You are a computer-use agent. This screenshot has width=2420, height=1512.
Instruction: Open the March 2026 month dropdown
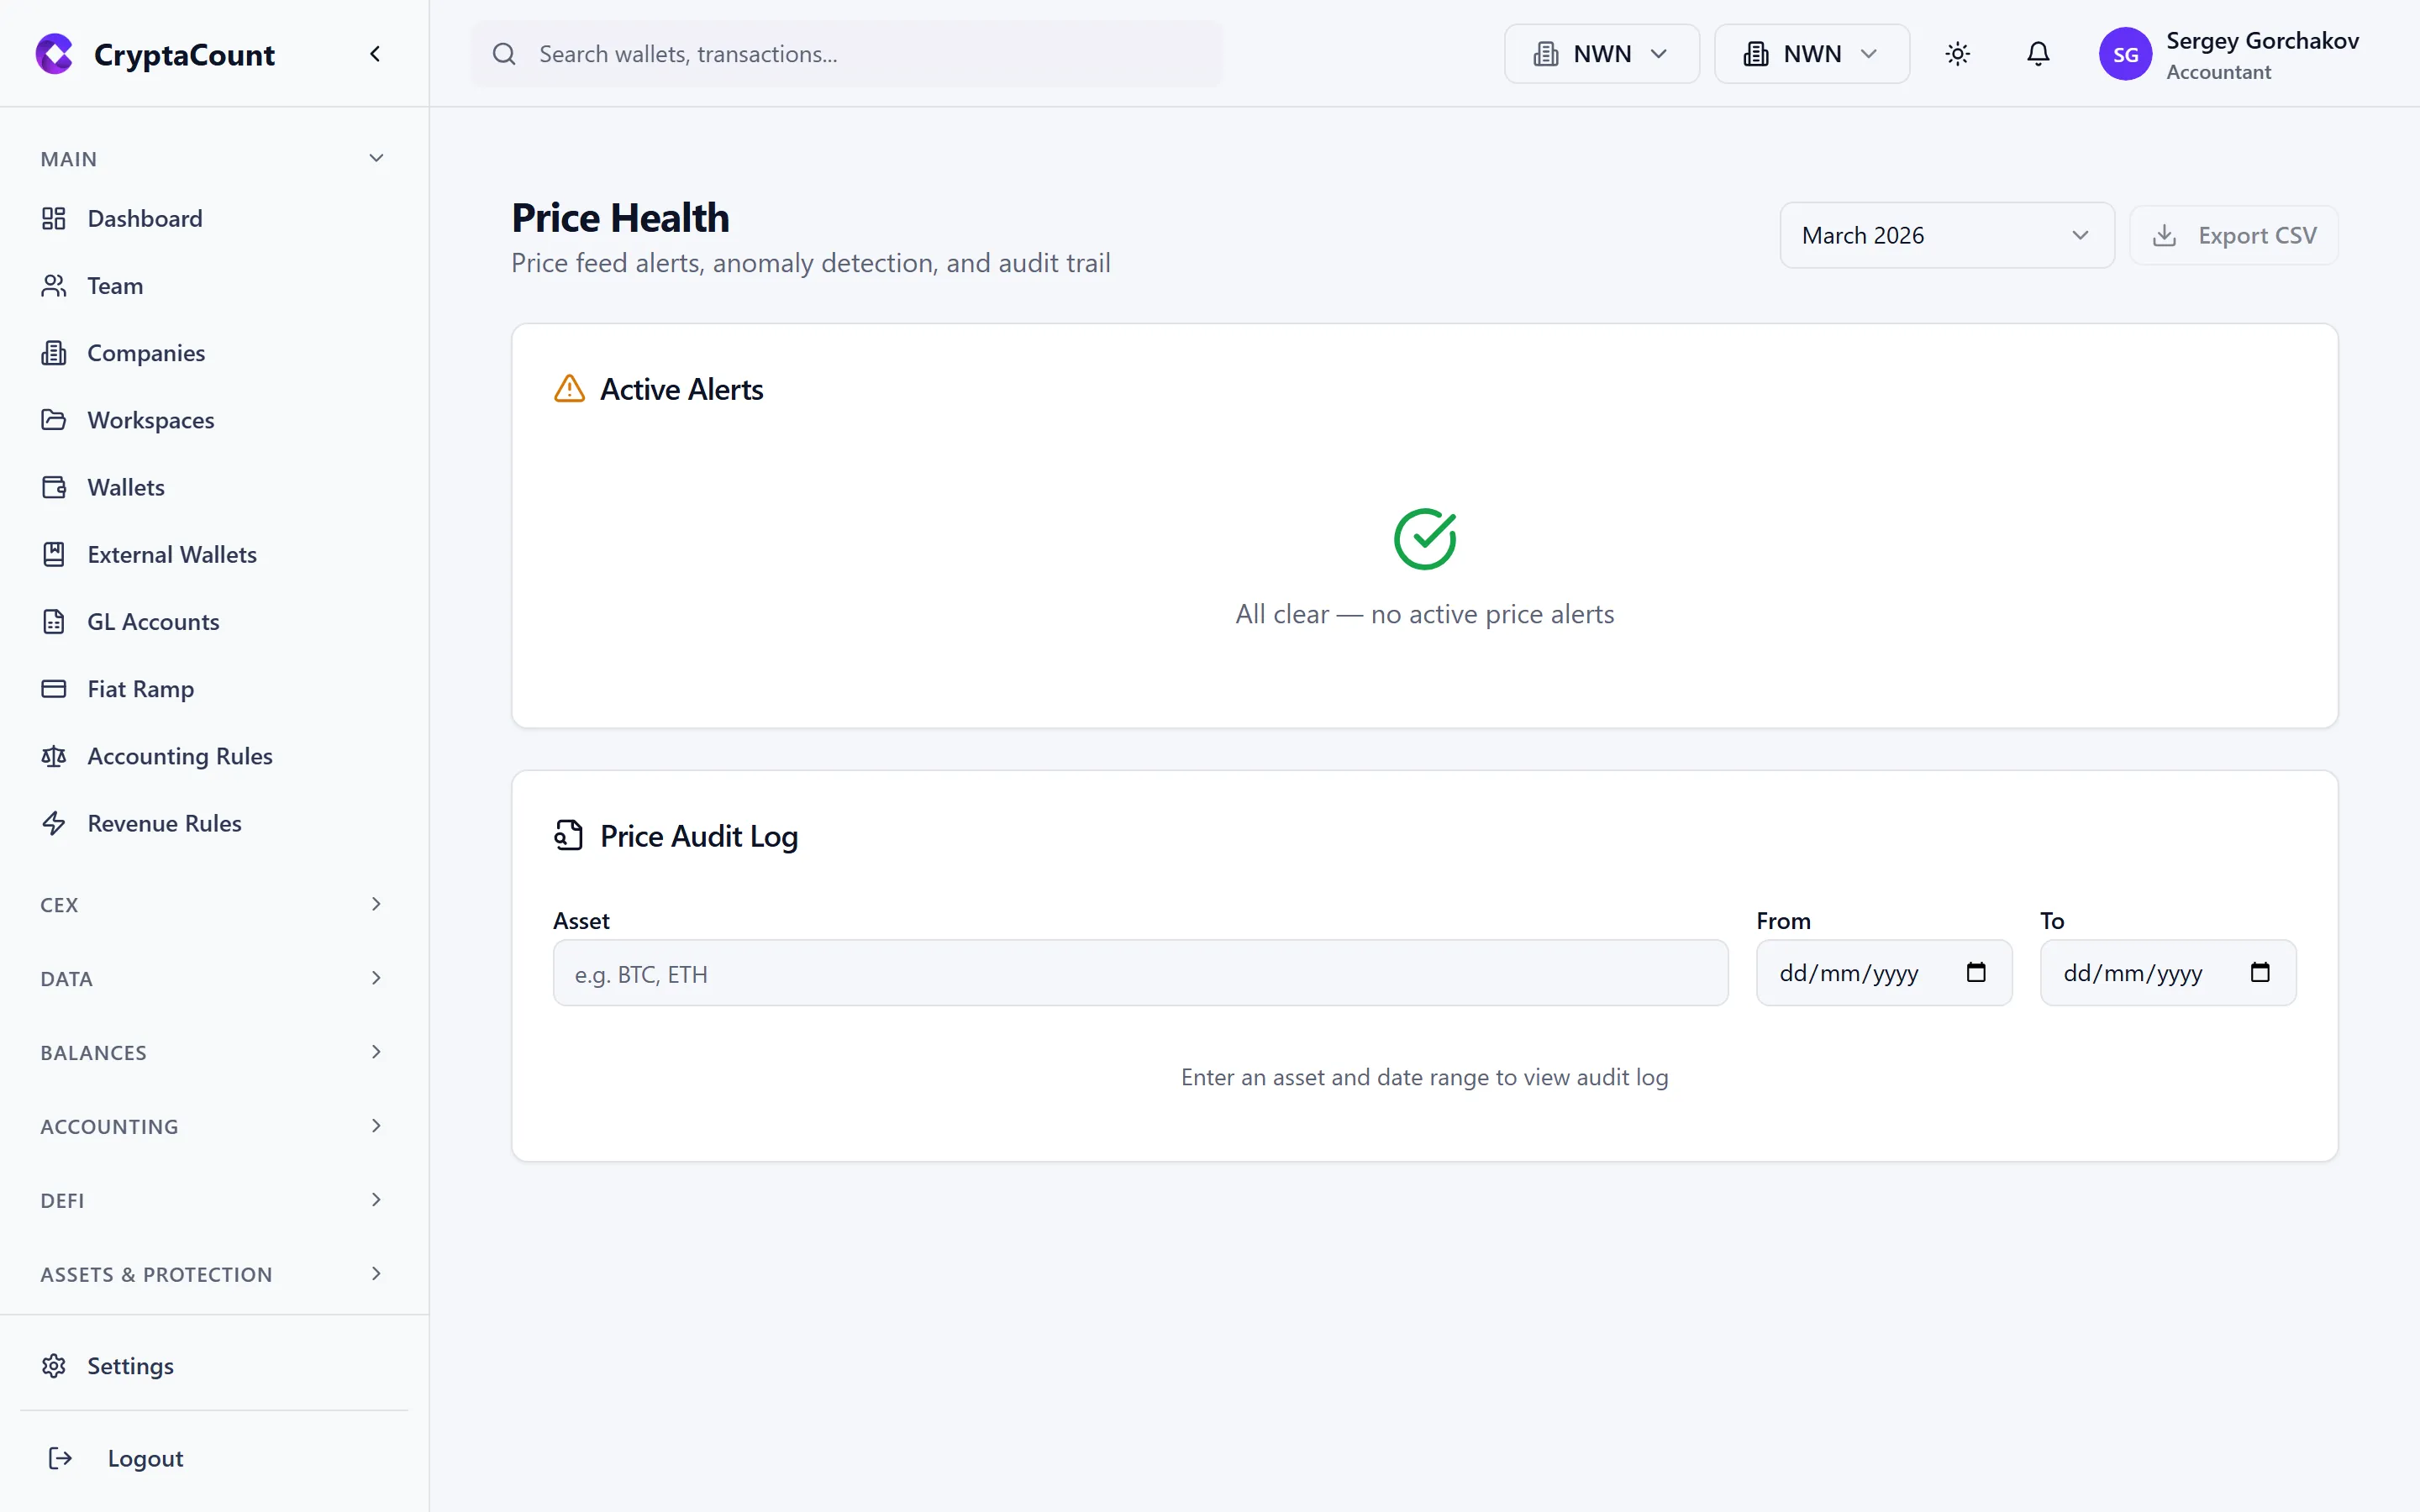click(x=1946, y=235)
